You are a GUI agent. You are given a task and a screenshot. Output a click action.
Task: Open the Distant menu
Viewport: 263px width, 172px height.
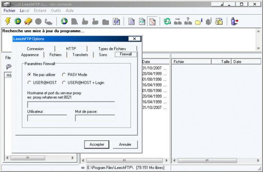tap(40, 11)
